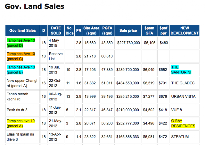Click 'VUE 8' development name
The width and height of the screenshot is (205, 145).
176,110
